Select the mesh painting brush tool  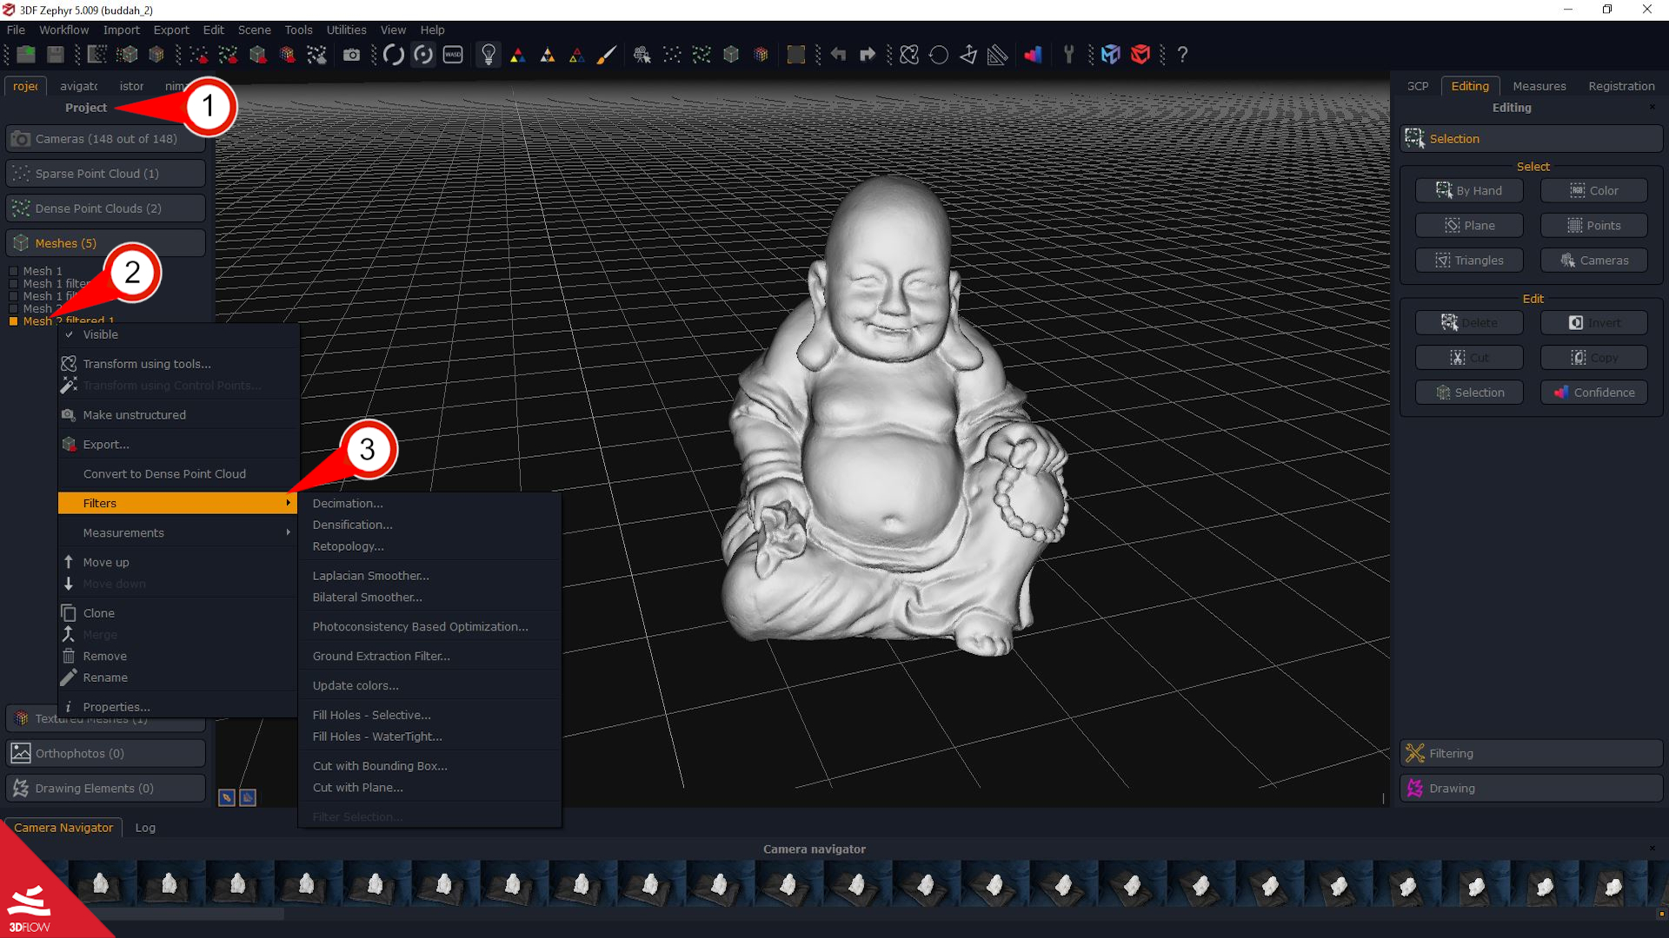tap(607, 54)
